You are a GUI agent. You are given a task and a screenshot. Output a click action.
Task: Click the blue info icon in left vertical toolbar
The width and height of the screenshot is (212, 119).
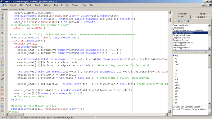coord(2,106)
